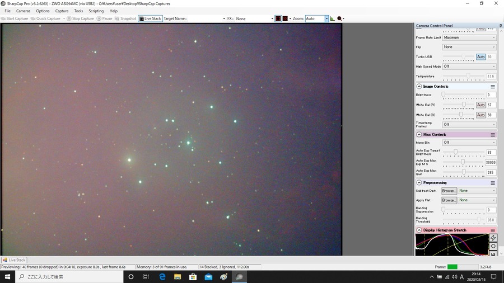Collapse the Misc Controls section
This screenshot has width=504, height=283.
(x=419, y=135)
